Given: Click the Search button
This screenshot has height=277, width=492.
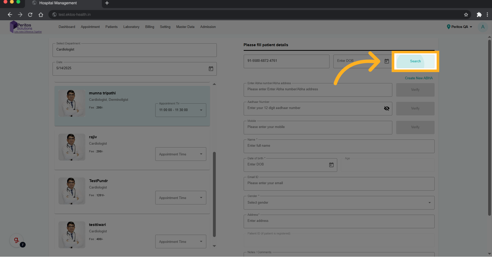Looking at the screenshot, I should click(415, 61).
